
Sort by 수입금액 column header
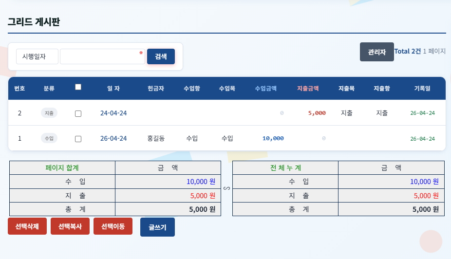(x=265, y=89)
